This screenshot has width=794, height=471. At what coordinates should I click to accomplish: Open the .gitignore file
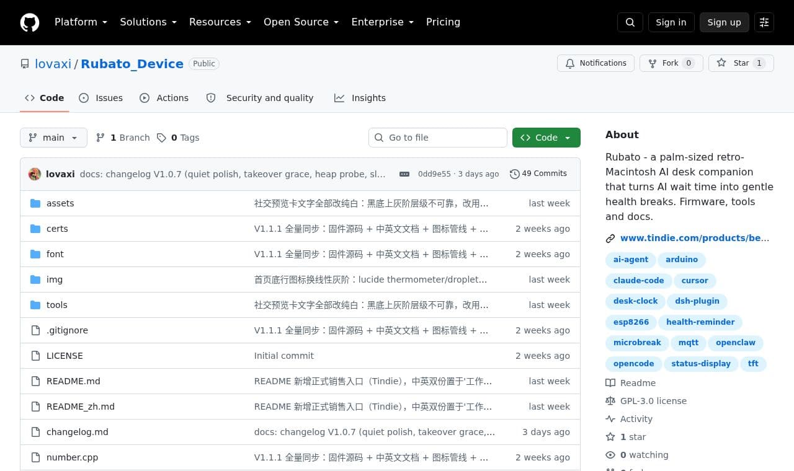(x=67, y=330)
